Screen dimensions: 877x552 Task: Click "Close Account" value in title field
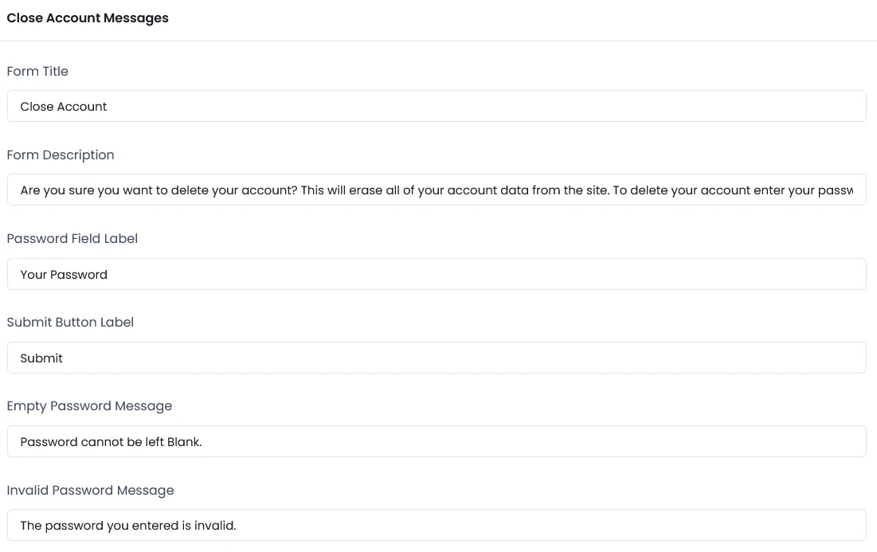tap(64, 106)
